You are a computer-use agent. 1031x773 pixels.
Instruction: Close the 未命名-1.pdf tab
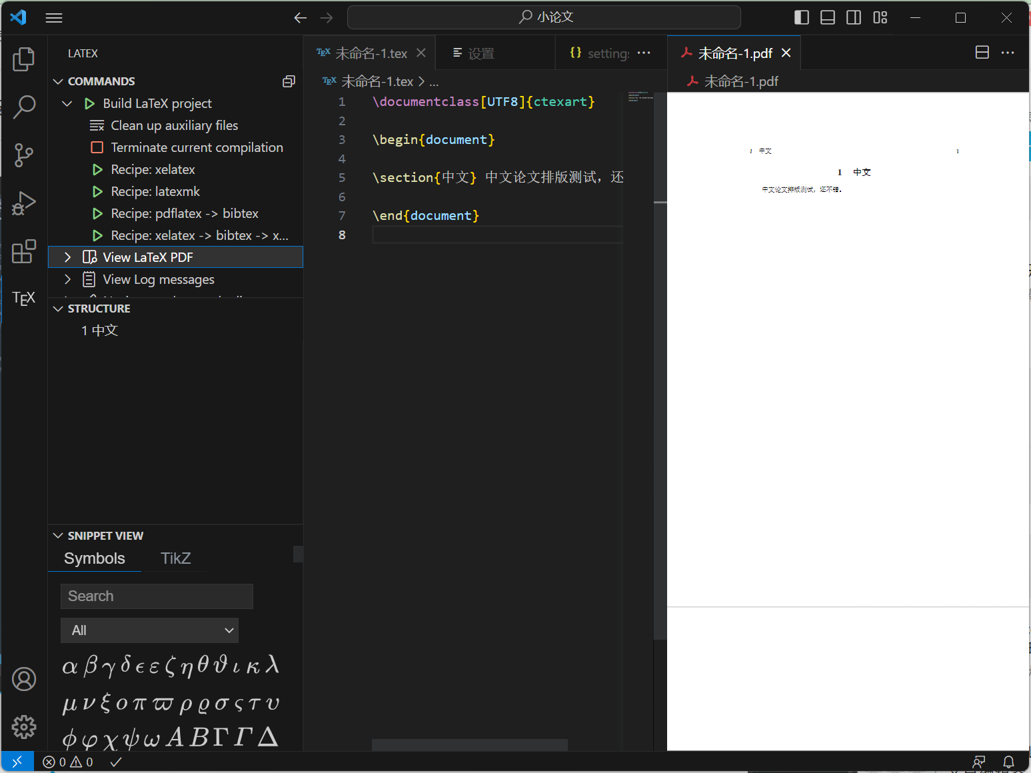pos(786,53)
